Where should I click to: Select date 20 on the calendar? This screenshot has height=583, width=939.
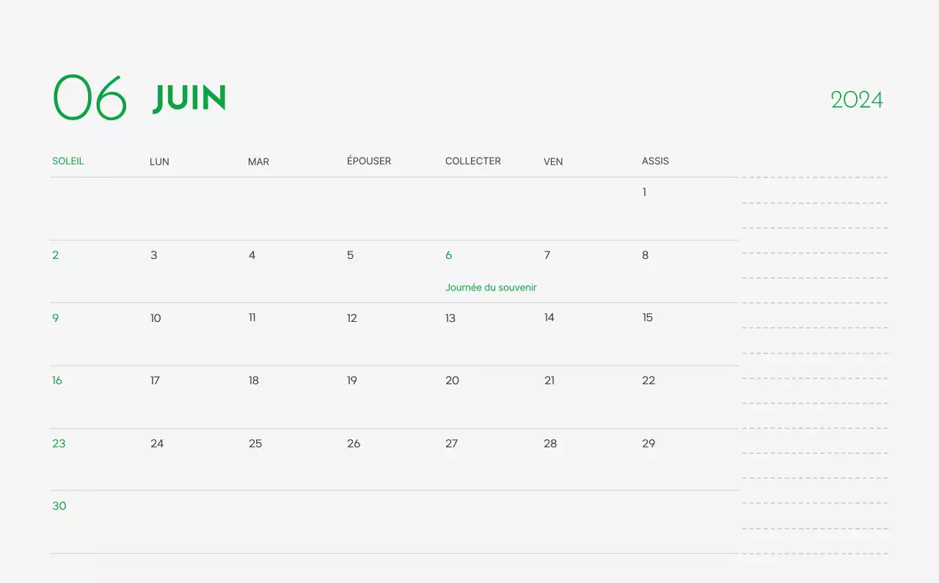click(x=452, y=381)
